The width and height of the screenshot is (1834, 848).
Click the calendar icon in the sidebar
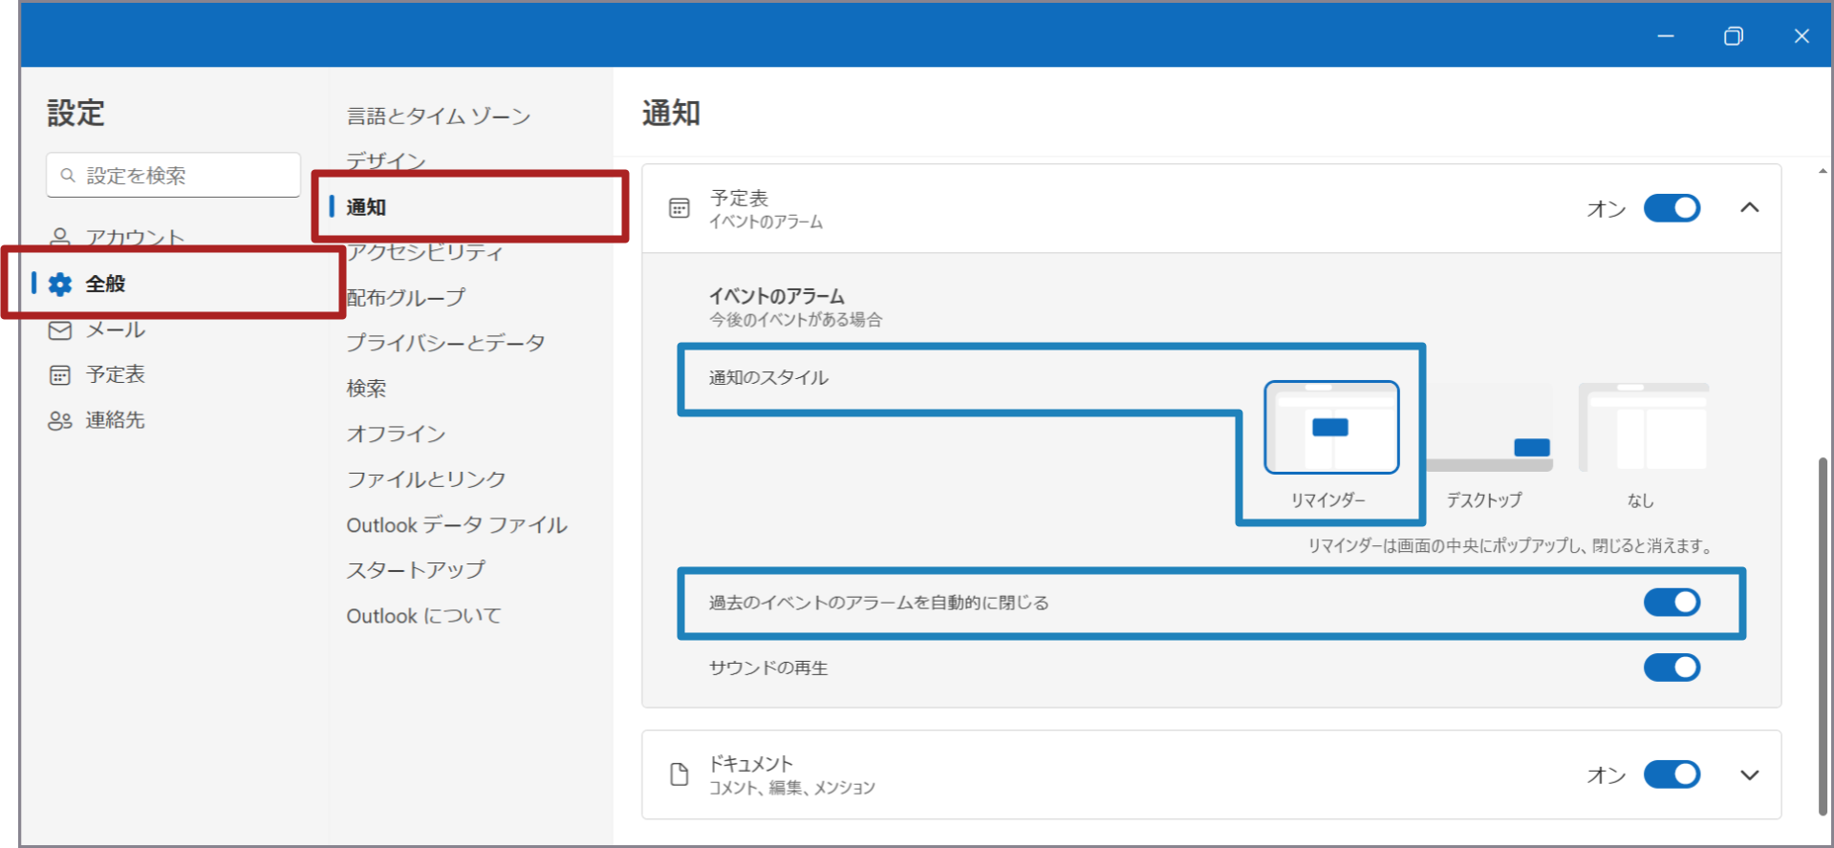60,375
